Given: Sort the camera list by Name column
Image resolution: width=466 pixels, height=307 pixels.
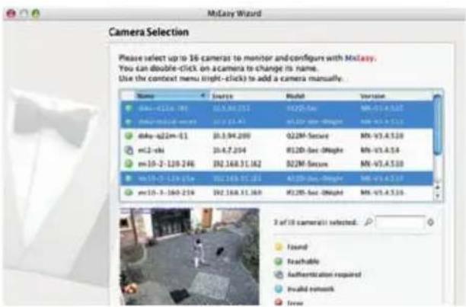Looking at the screenshot, I should 171,96.
